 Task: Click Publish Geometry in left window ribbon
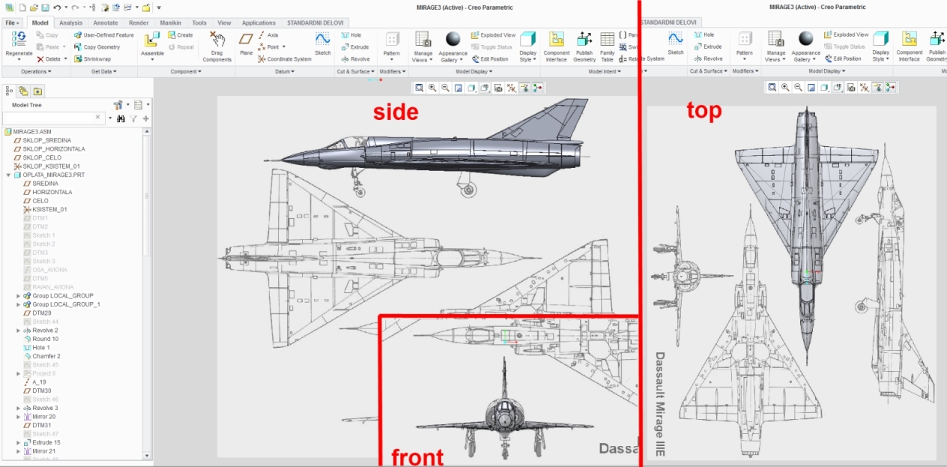(x=584, y=46)
